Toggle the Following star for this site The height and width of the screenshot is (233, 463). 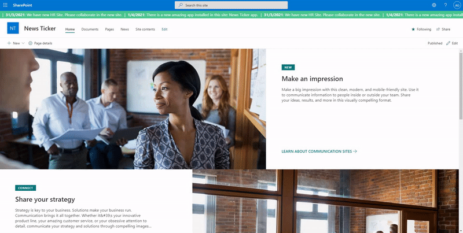[413, 29]
